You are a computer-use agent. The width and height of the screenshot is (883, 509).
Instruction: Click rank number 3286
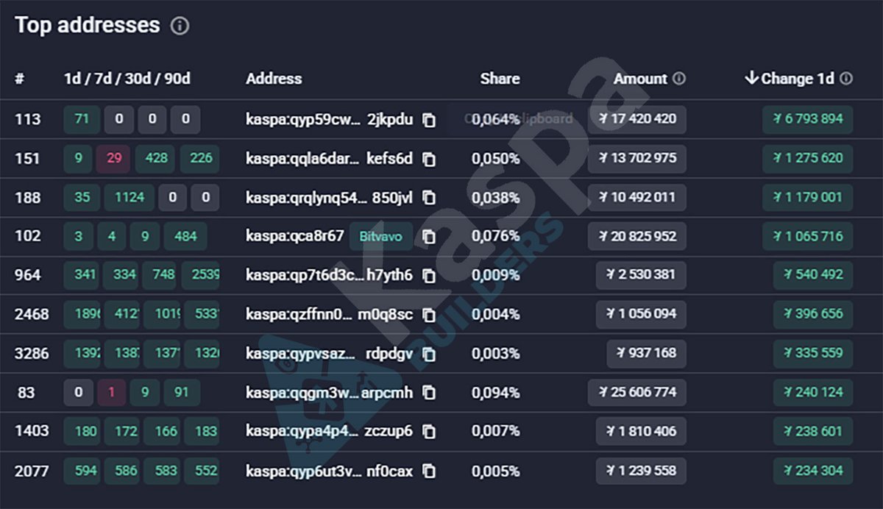(x=32, y=353)
